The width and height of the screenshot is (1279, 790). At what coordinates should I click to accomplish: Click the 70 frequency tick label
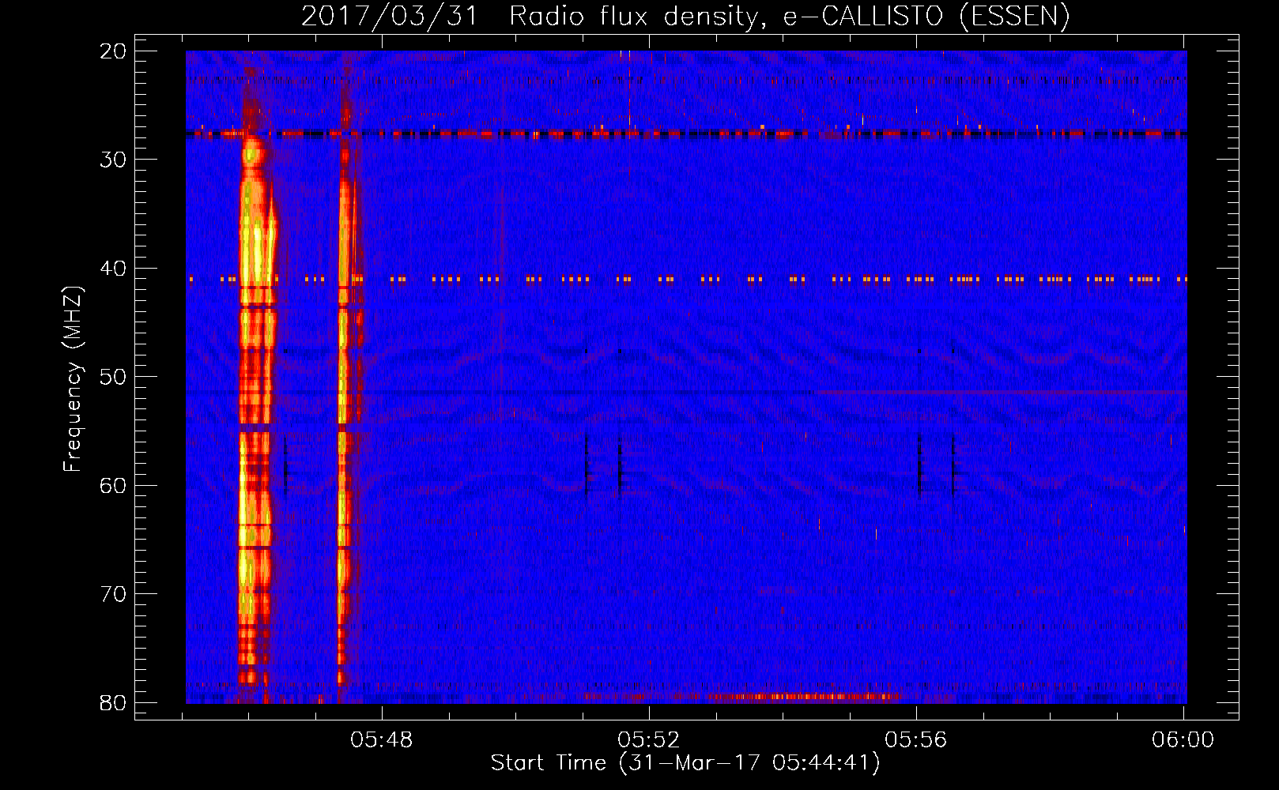pos(113,593)
